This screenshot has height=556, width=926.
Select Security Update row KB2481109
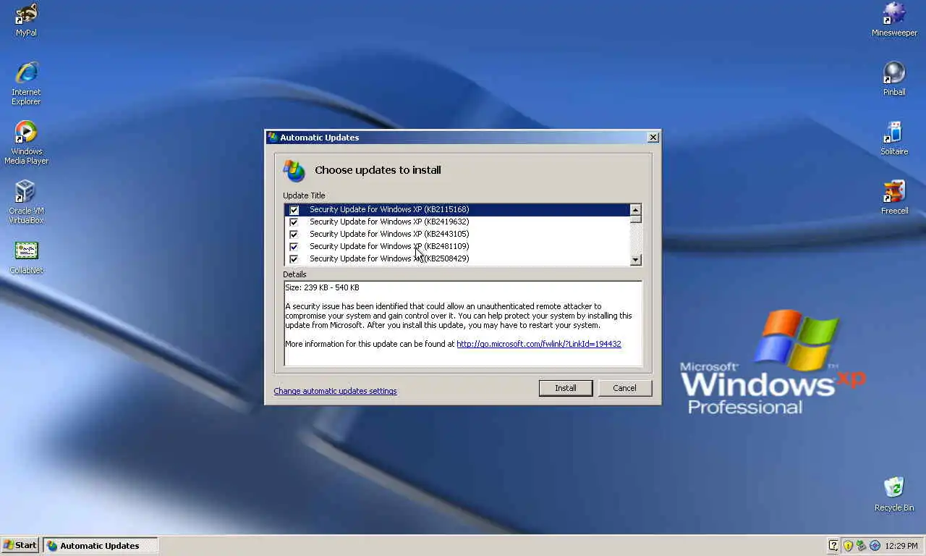457,247
